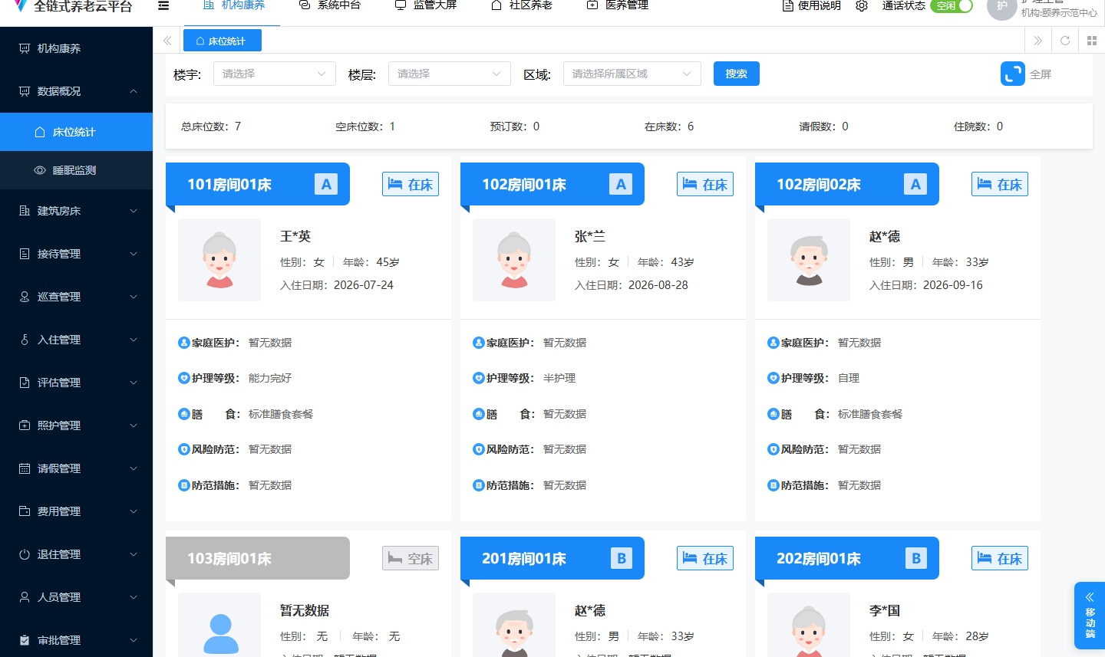Screen dimensions: 1105x657
Task: Click the 风险防范 icon in 102房间02床 card
Action: point(773,449)
